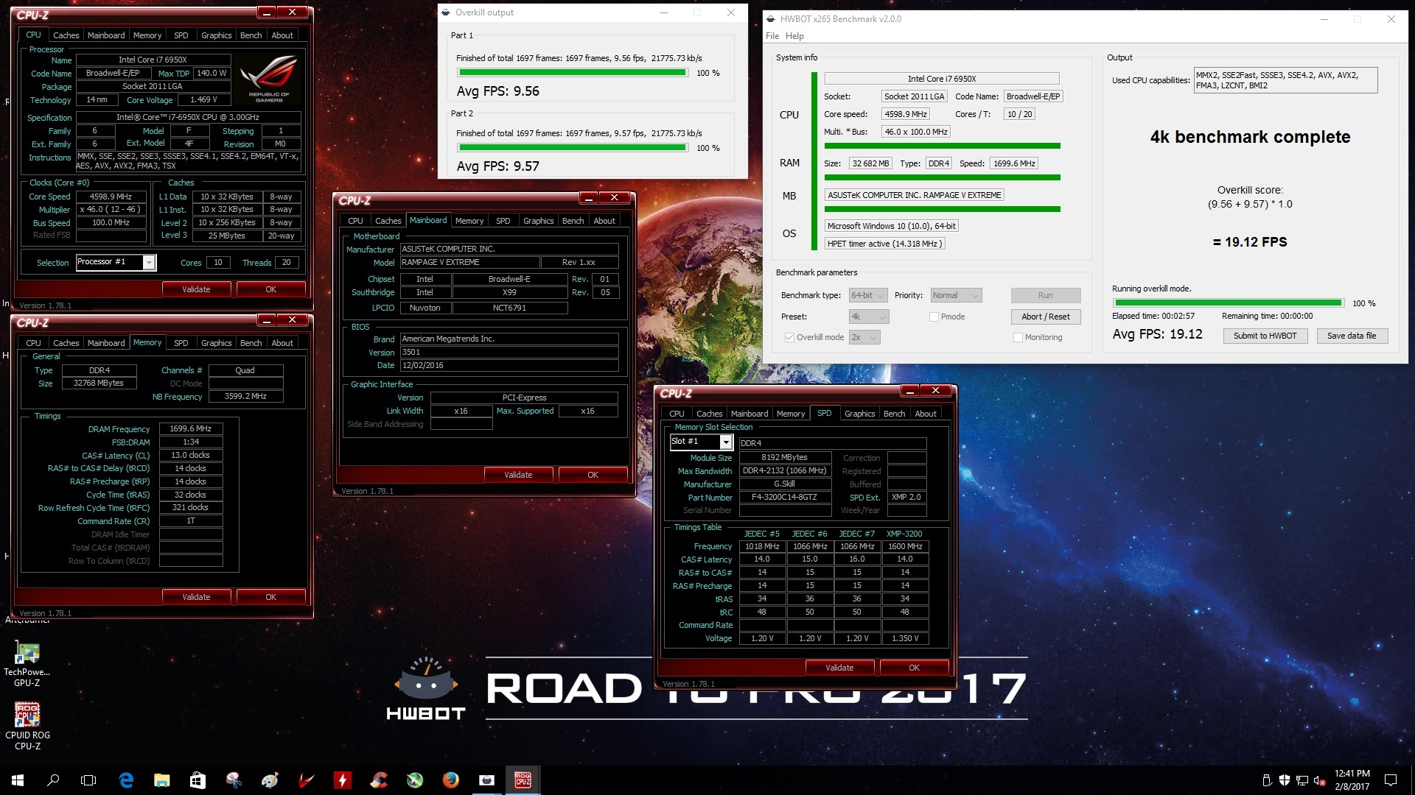Click OK in the Memory CPU-Z window

pos(270,597)
